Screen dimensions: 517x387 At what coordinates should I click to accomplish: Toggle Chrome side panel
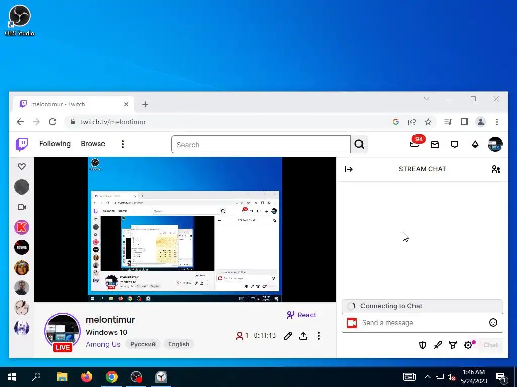point(464,122)
